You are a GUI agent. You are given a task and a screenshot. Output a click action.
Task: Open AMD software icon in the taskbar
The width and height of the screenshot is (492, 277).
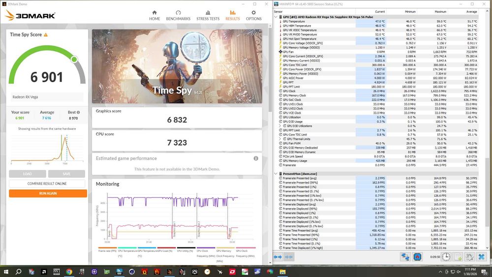click(44, 272)
